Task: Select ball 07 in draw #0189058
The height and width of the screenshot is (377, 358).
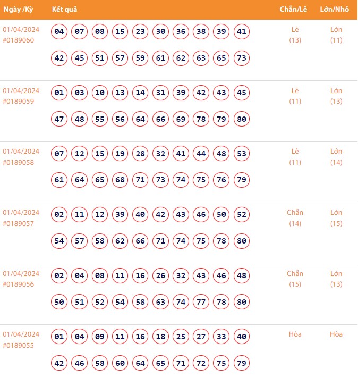Action: (59, 154)
